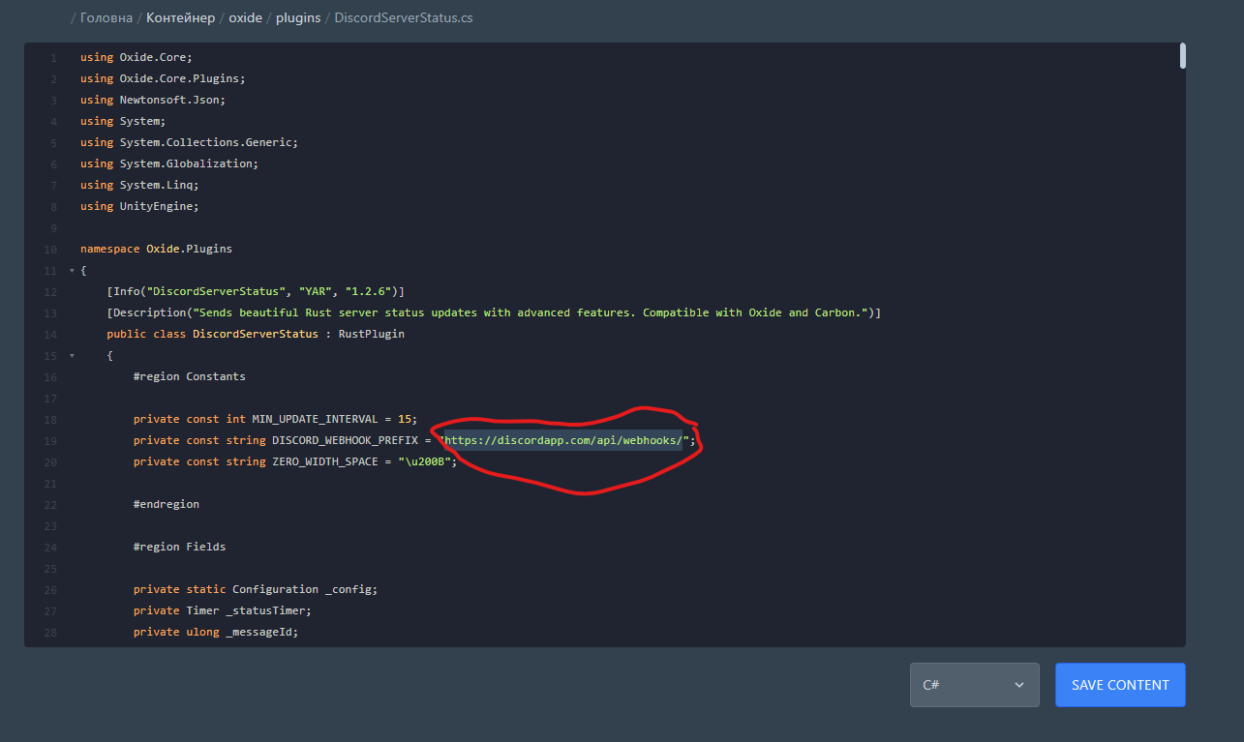
Task: Open the Контейнер breadcrumb link
Action: coord(180,17)
